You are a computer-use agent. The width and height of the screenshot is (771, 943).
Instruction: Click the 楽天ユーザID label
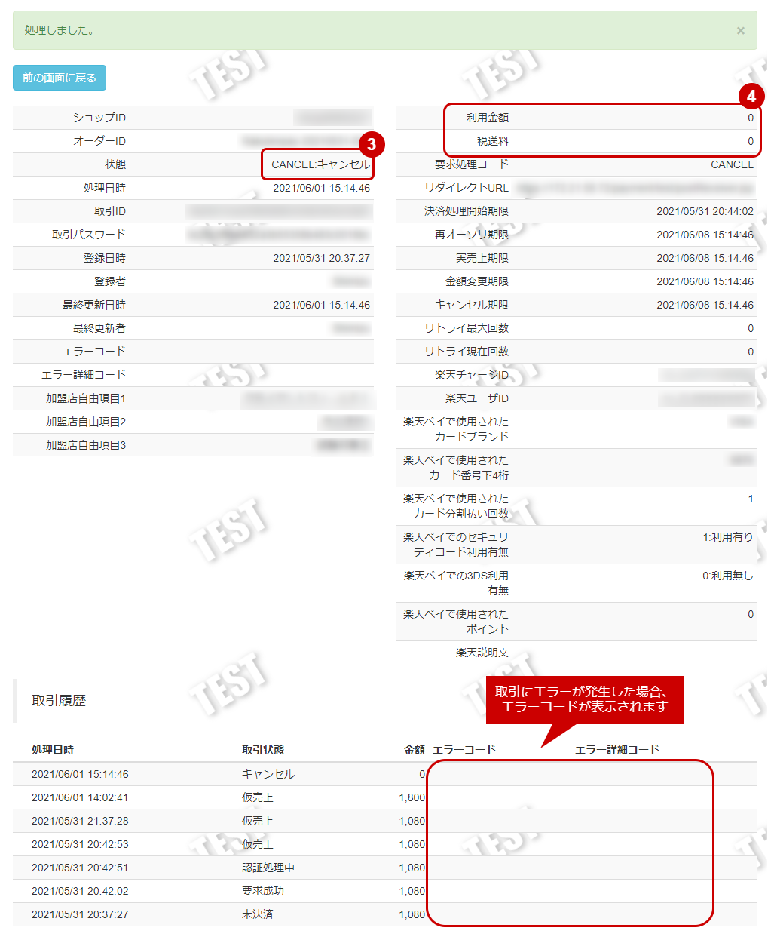click(477, 398)
